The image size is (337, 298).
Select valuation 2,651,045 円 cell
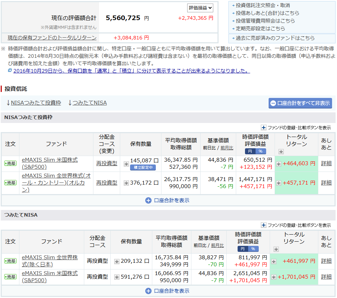coord(250,273)
